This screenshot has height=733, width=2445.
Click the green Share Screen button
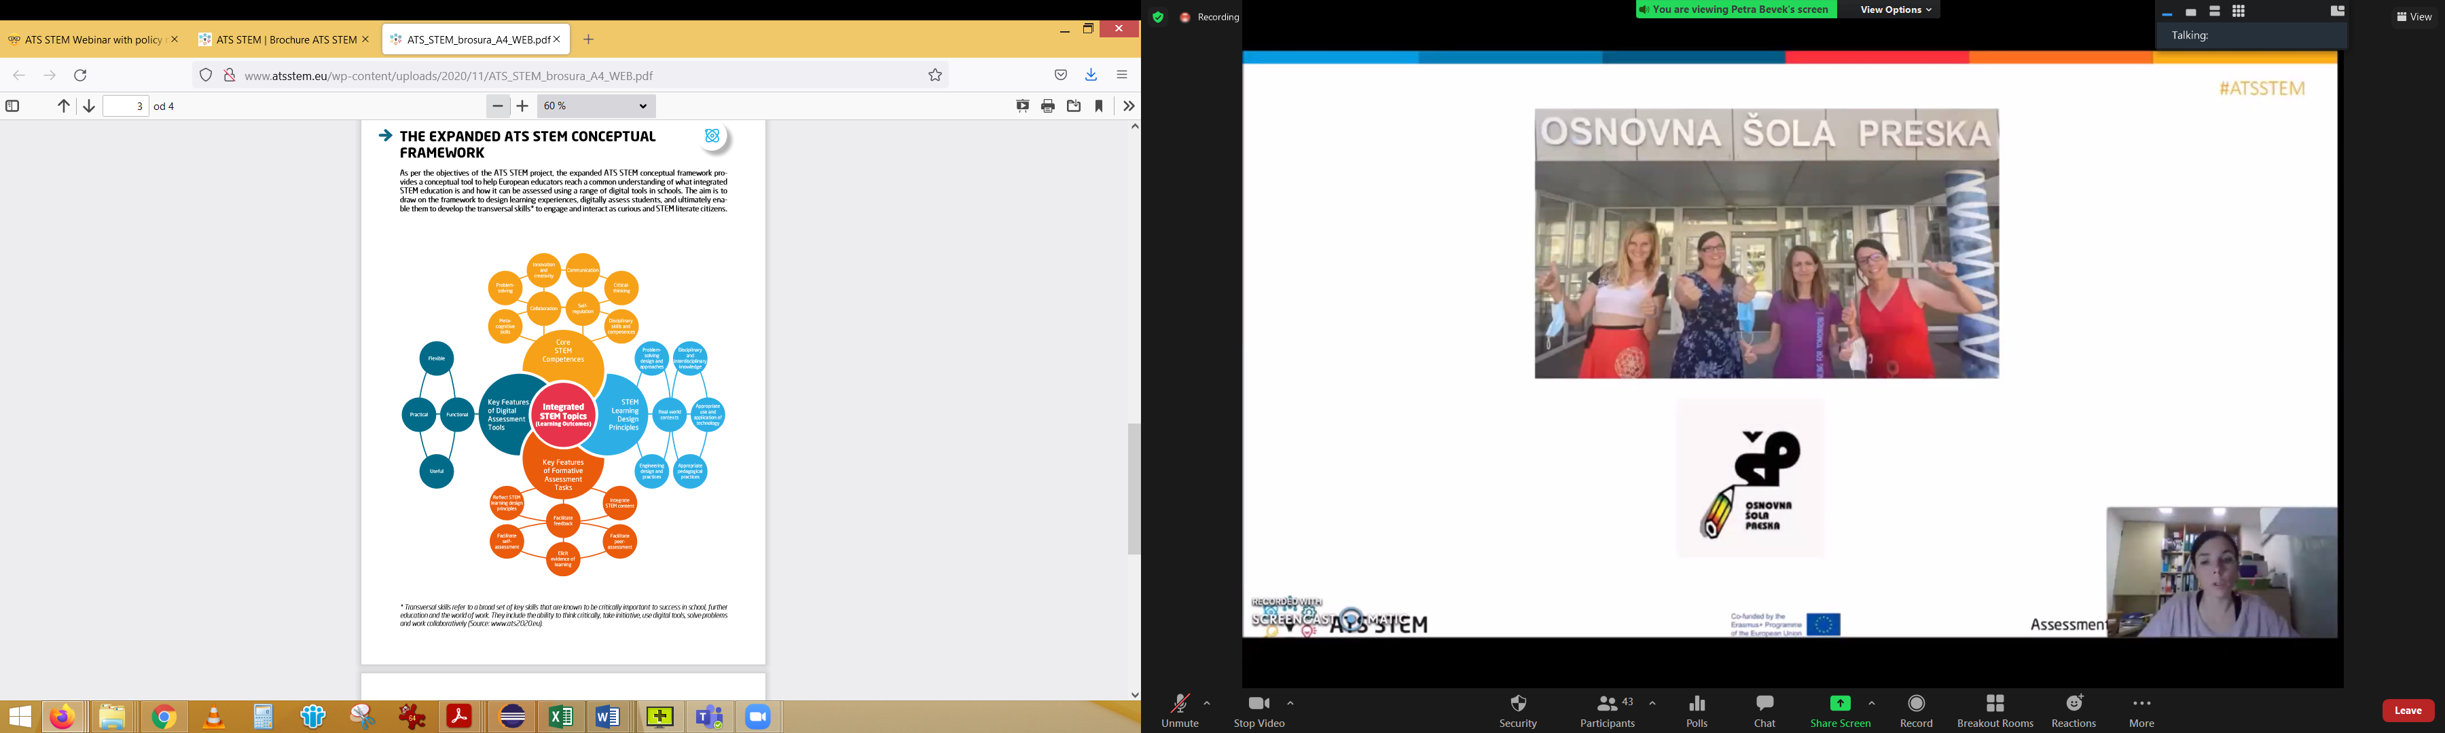[1839, 710]
